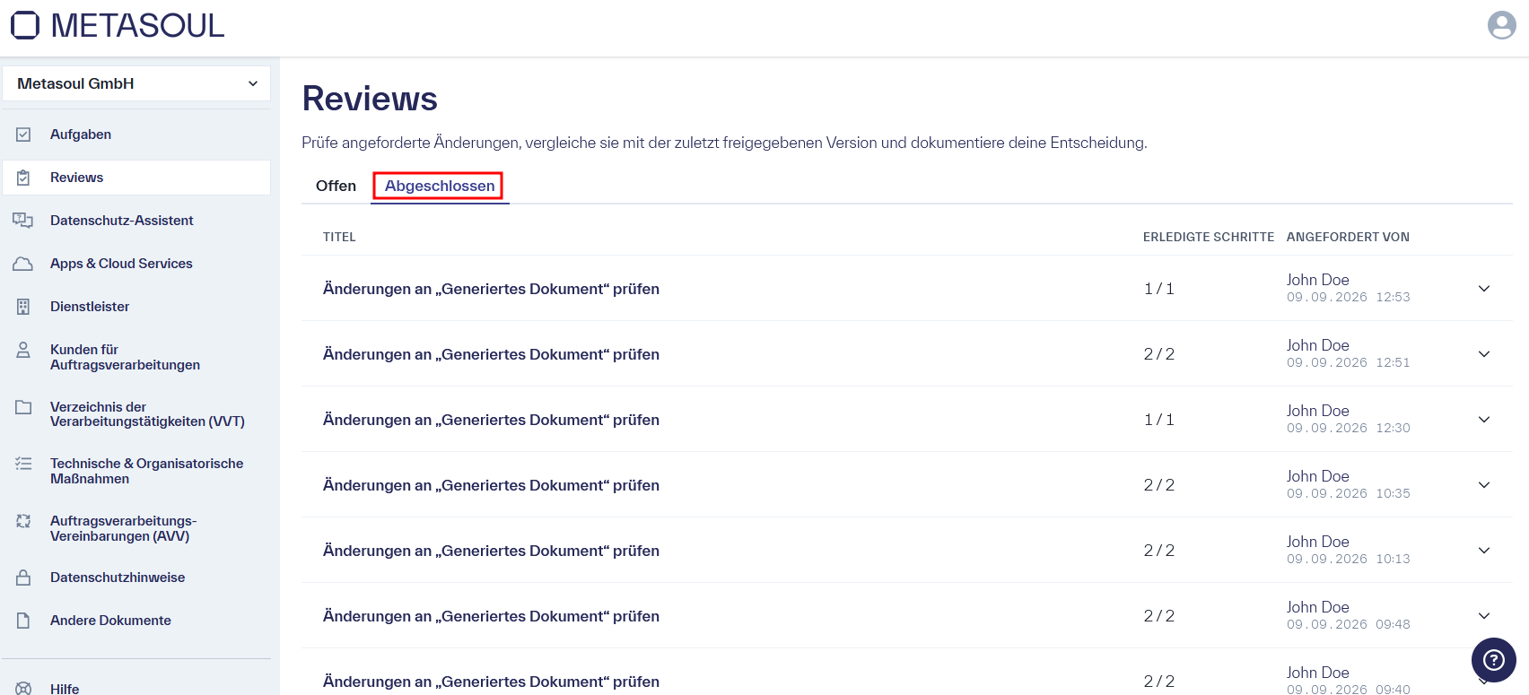Viewport: 1529px width, 695px height.
Task: Open Reviews text in the sidebar
Action: click(x=77, y=178)
